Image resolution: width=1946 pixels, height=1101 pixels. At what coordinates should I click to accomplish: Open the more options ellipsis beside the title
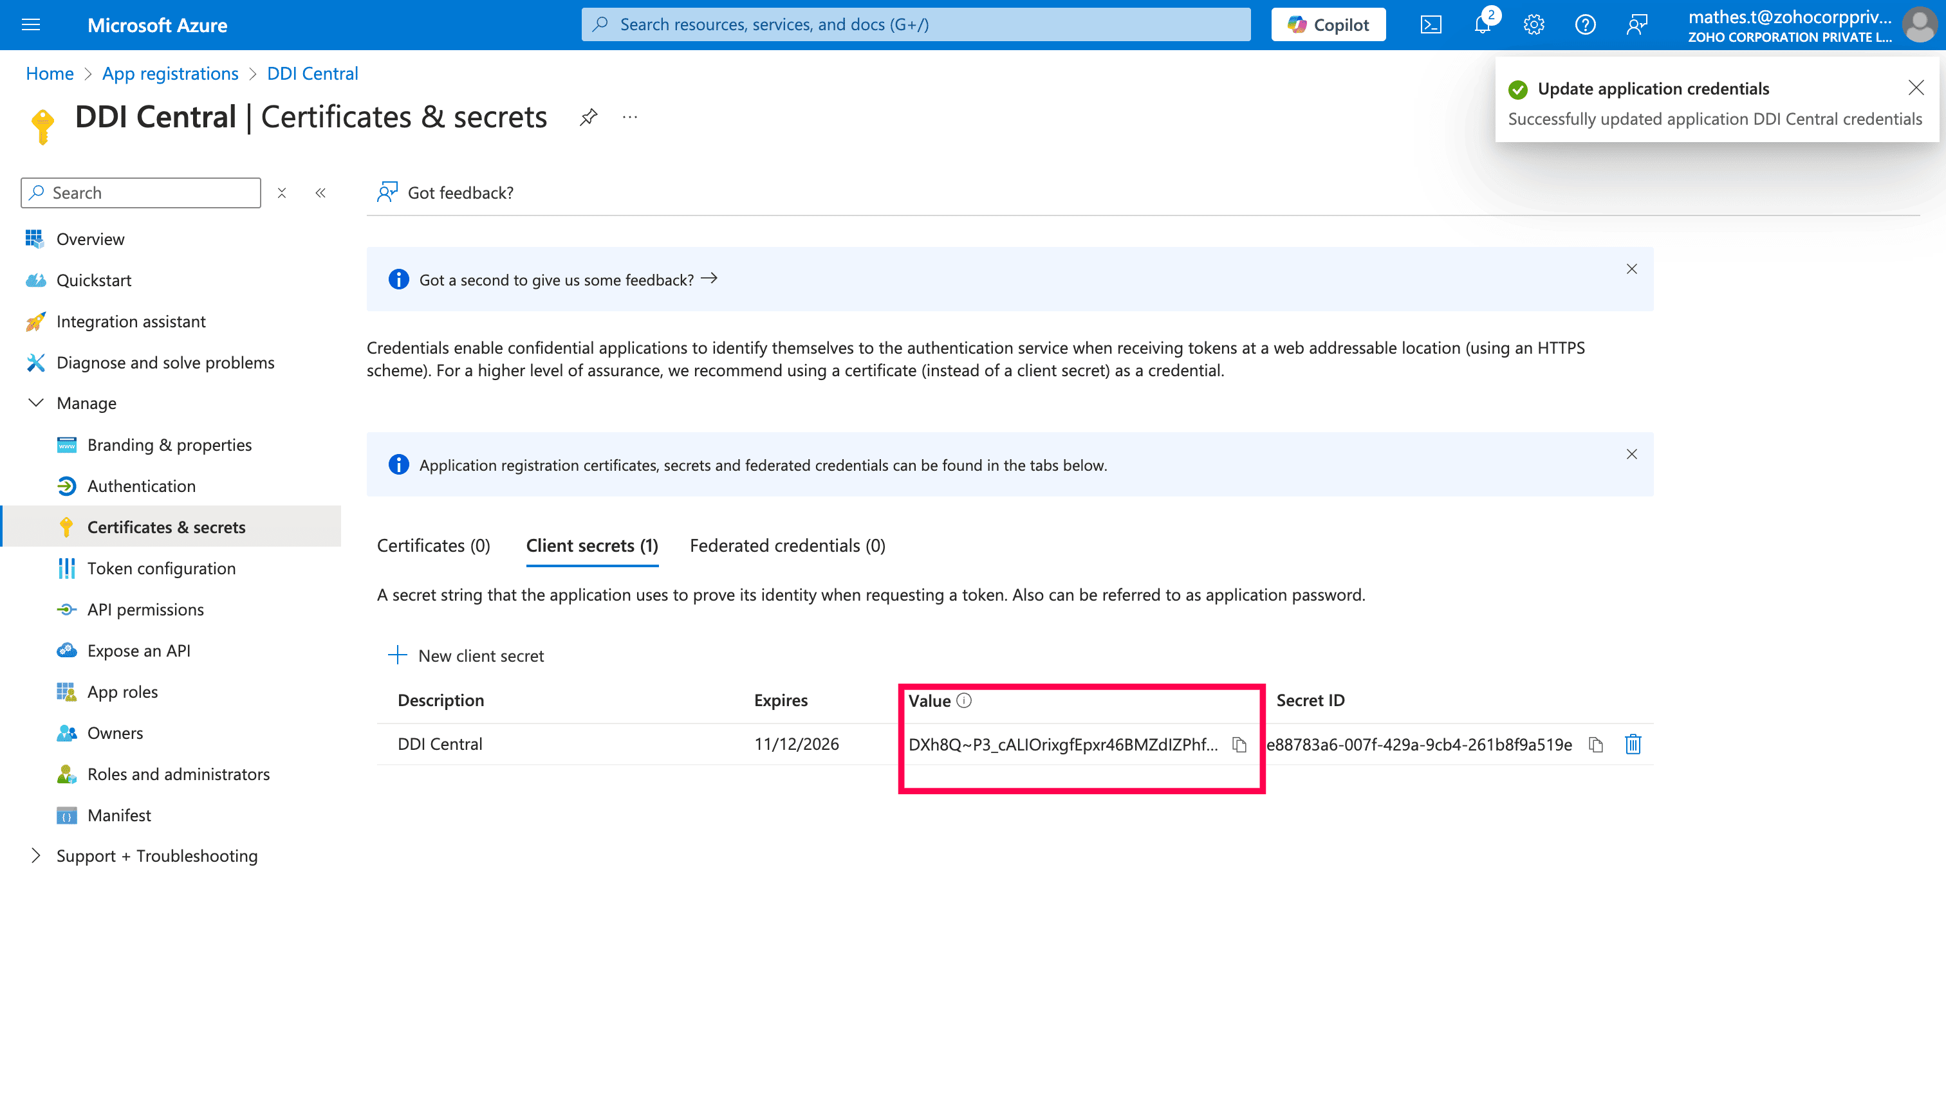630,117
